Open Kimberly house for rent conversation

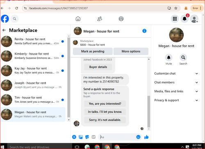pos(33,56)
